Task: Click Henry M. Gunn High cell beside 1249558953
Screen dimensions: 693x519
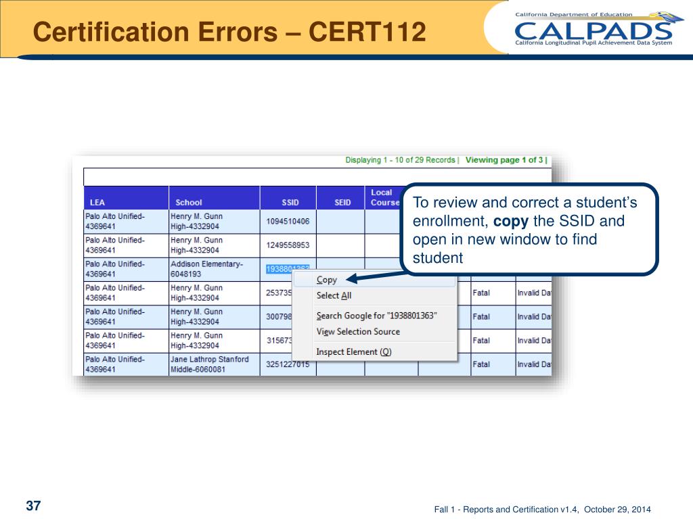Action: [x=215, y=245]
